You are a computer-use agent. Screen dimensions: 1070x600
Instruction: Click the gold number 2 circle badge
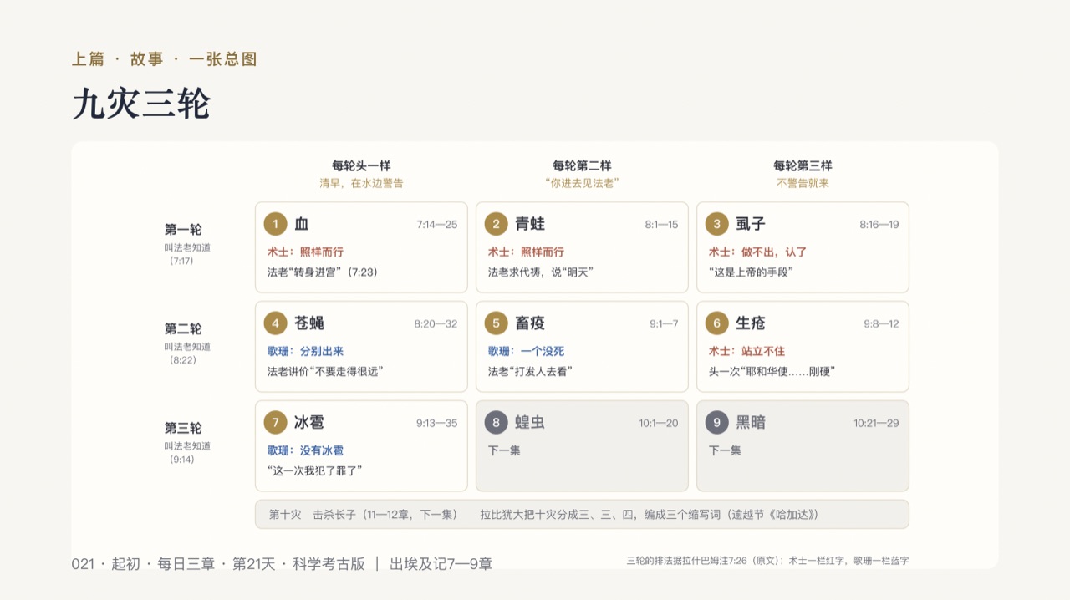pyautogui.click(x=496, y=224)
